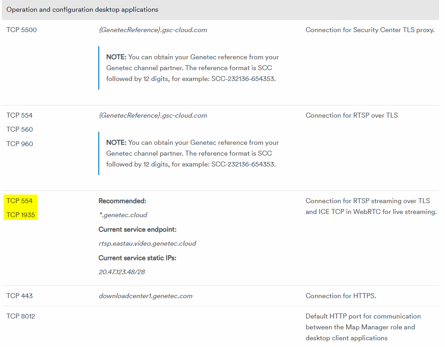Select "Connection for Security Center TLS proxy." text
This screenshot has width=445, height=347.
(x=370, y=30)
